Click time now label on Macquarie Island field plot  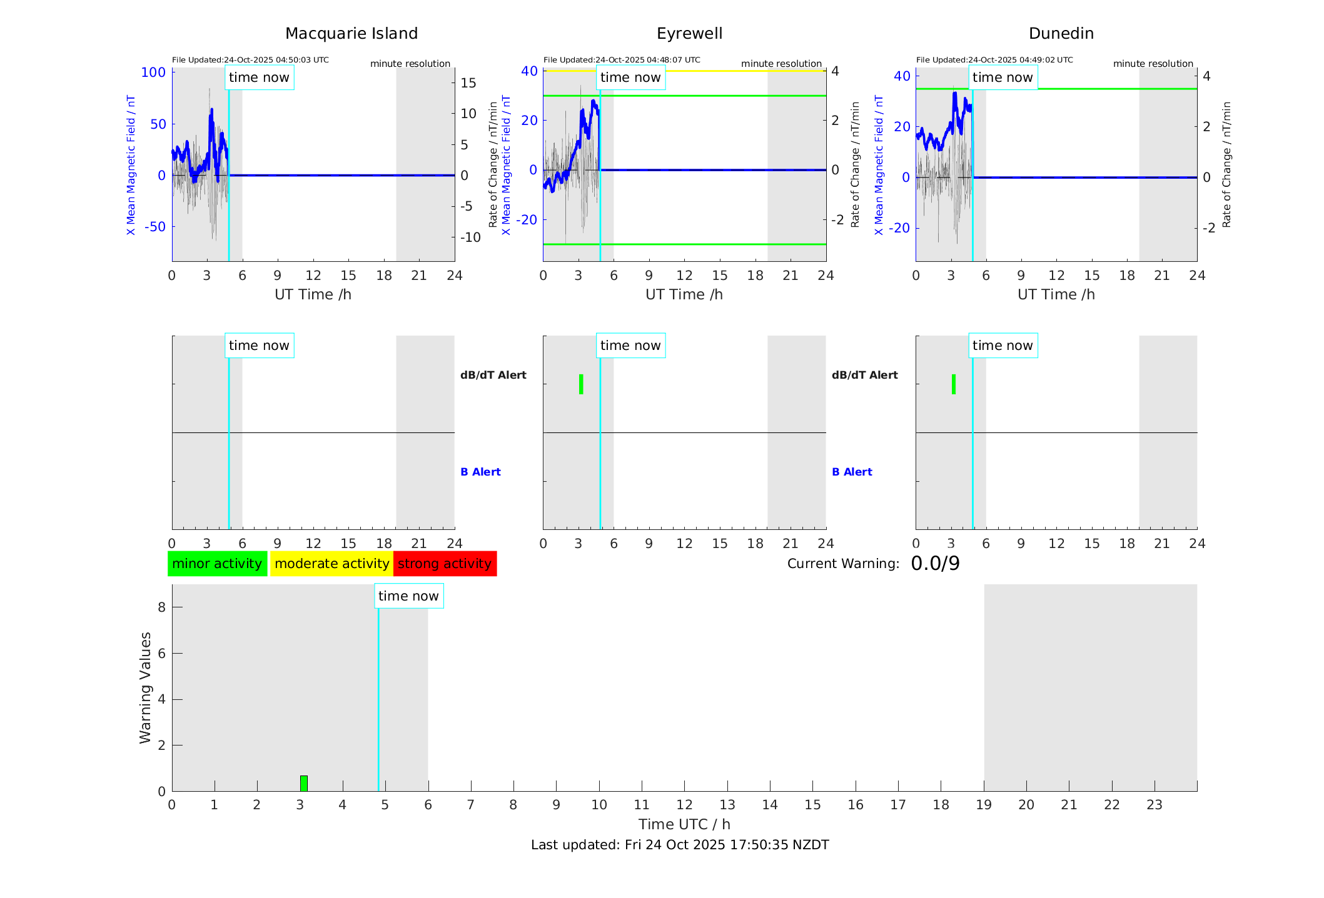point(259,77)
